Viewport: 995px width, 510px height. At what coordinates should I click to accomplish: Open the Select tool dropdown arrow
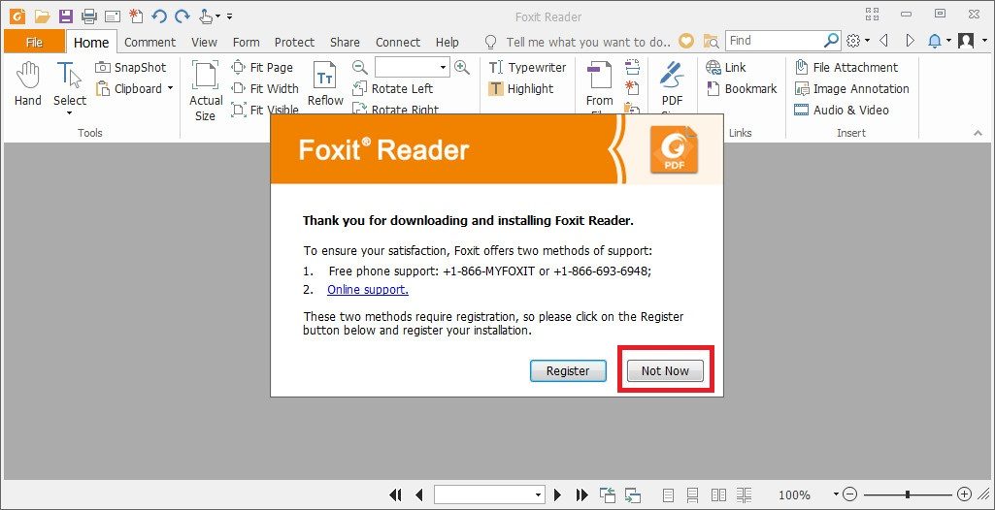tap(69, 114)
